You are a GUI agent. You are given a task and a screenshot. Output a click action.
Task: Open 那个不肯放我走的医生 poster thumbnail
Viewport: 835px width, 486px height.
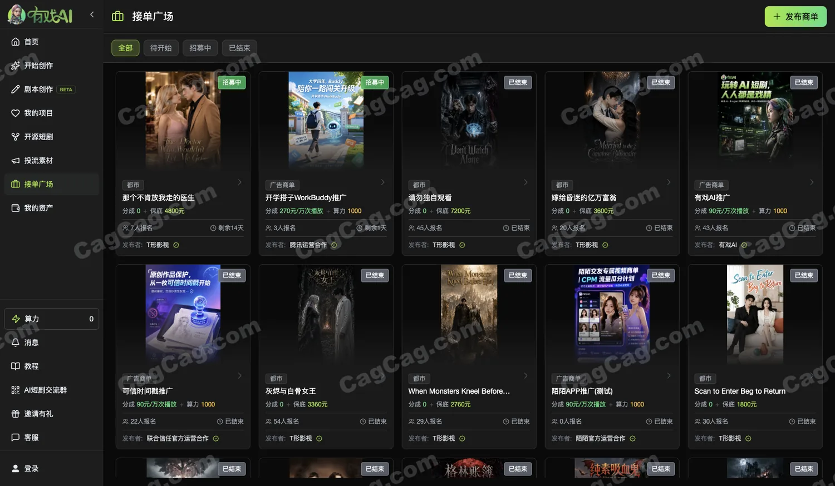point(183,120)
